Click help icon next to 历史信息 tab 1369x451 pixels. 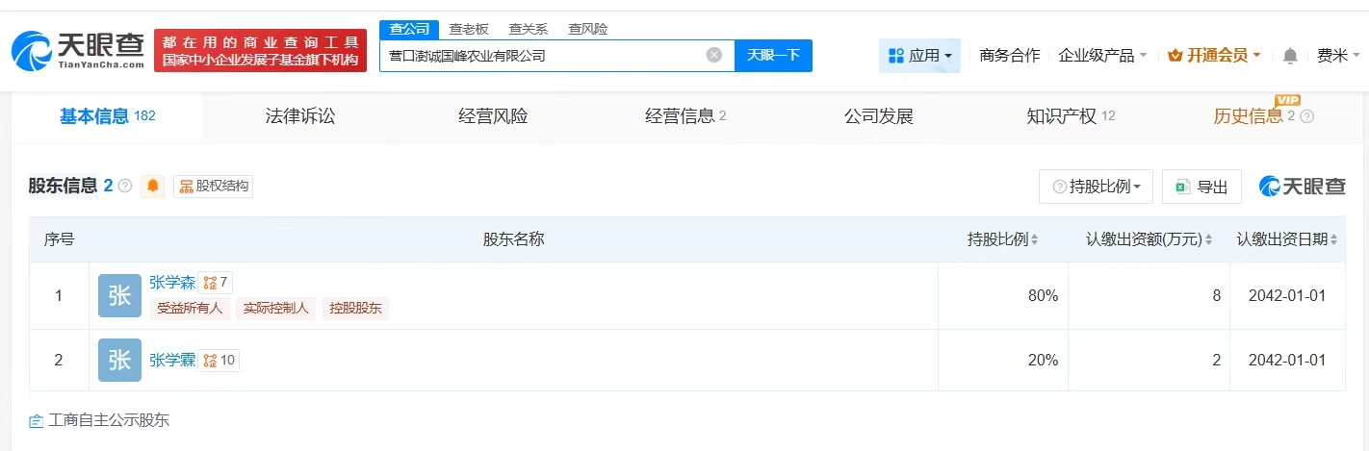(1306, 117)
